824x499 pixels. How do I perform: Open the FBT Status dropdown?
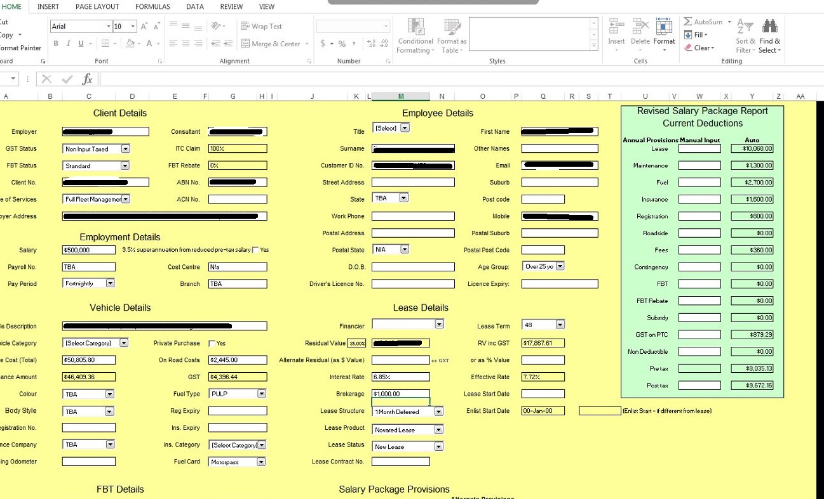point(125,166)
